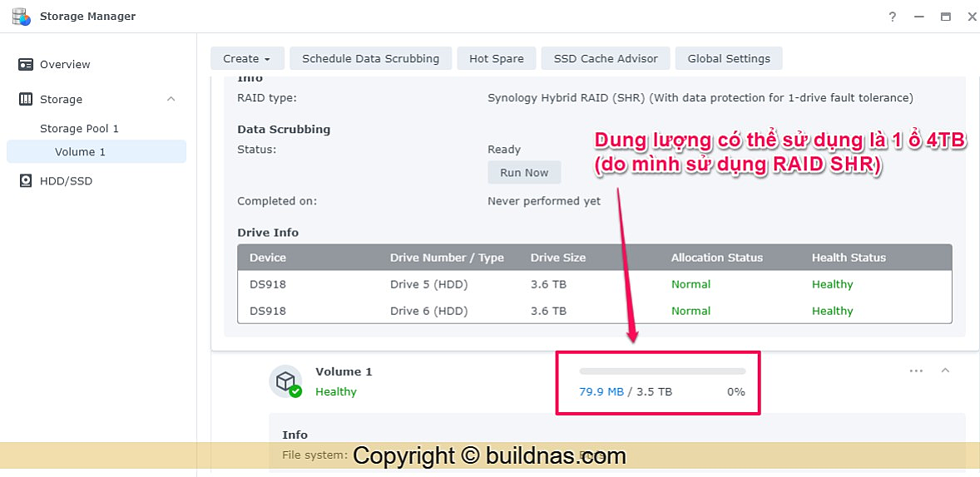
Task: Click the Never performed yet text
Action: tap(544, 201)
